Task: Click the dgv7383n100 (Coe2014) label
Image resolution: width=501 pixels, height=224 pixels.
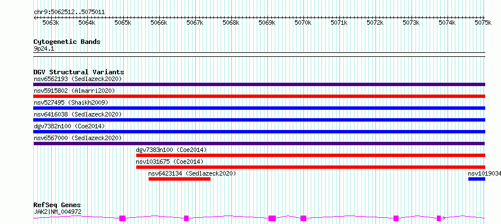Action: point(171,150)
